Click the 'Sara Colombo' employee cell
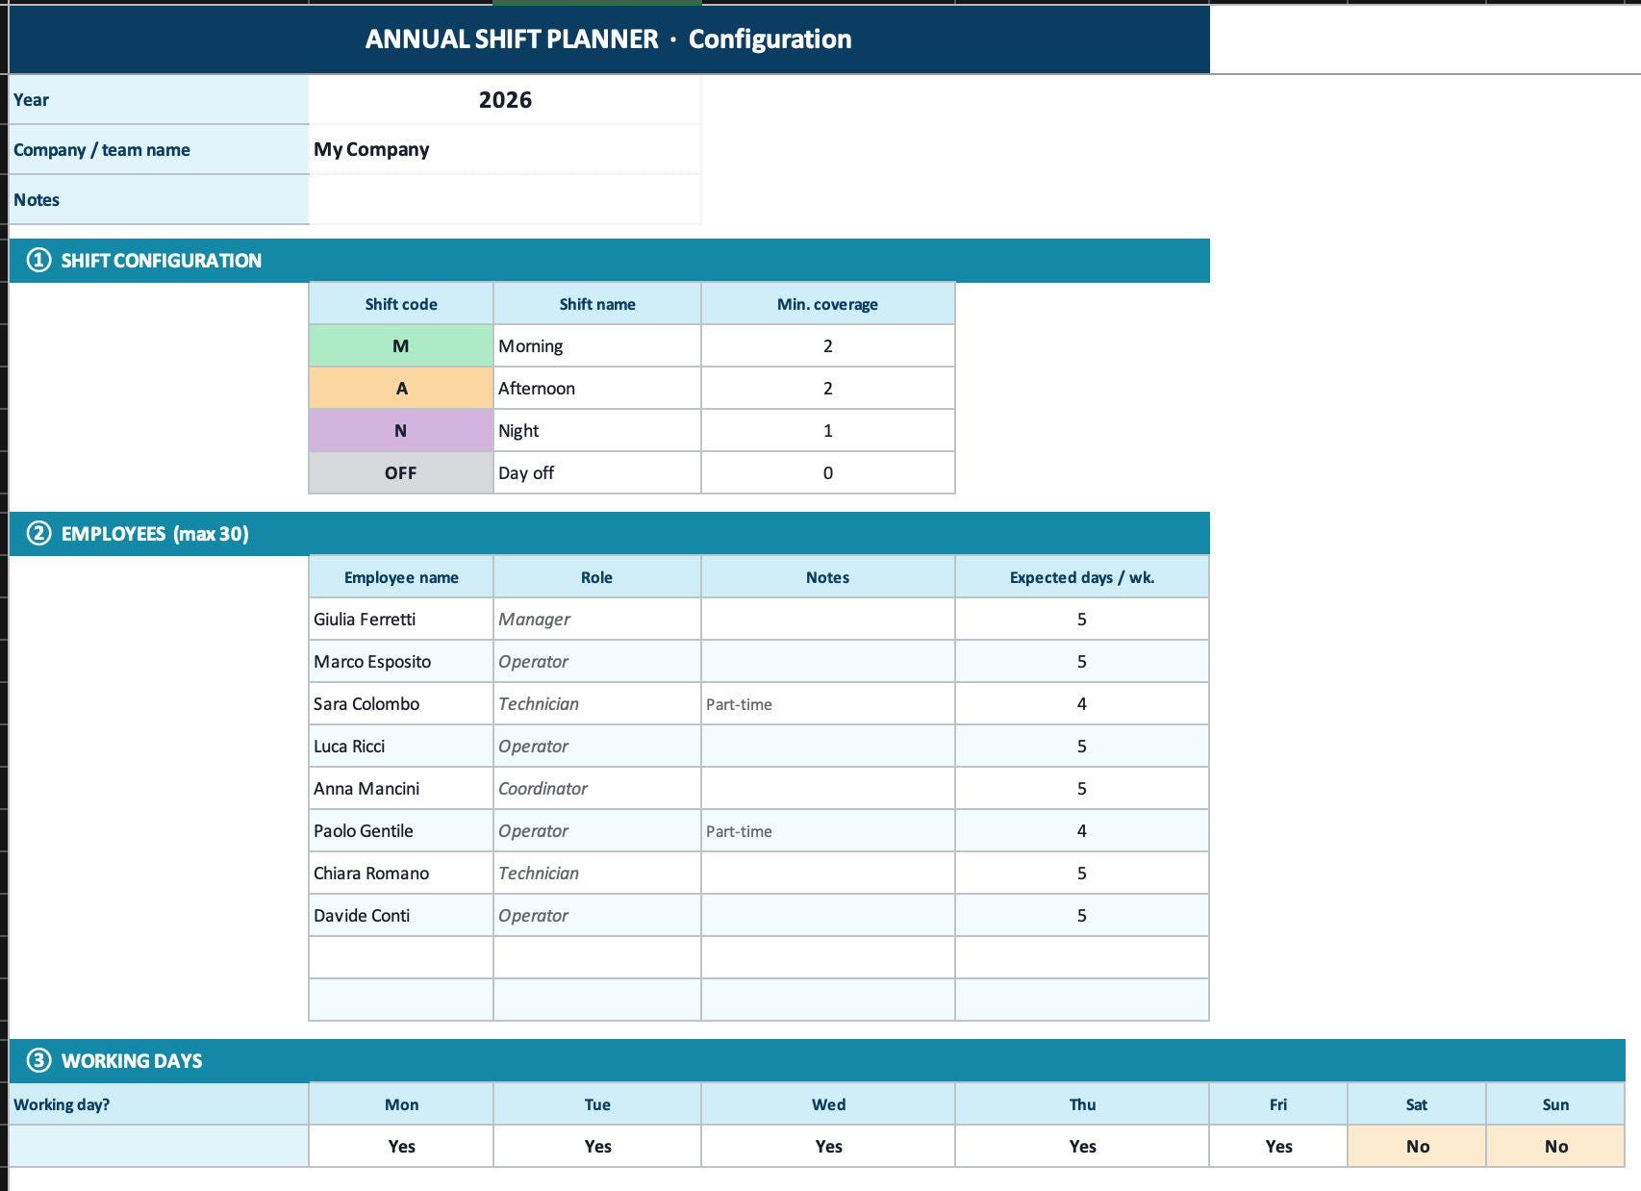 (x=401, y=704)
